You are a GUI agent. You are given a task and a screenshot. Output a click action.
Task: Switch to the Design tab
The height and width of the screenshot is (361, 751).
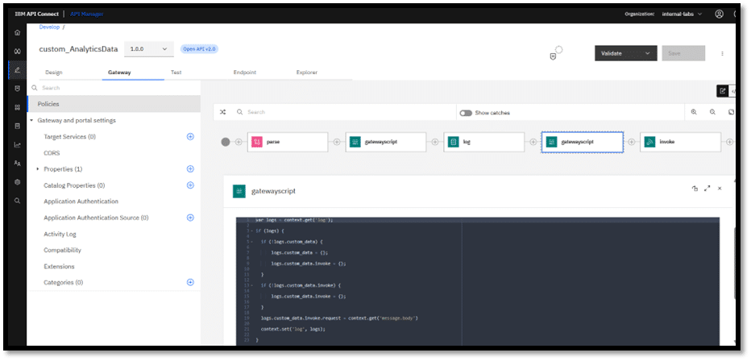click(x=54, y=73)
